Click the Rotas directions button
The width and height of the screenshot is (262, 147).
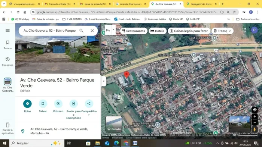[27, 104]
